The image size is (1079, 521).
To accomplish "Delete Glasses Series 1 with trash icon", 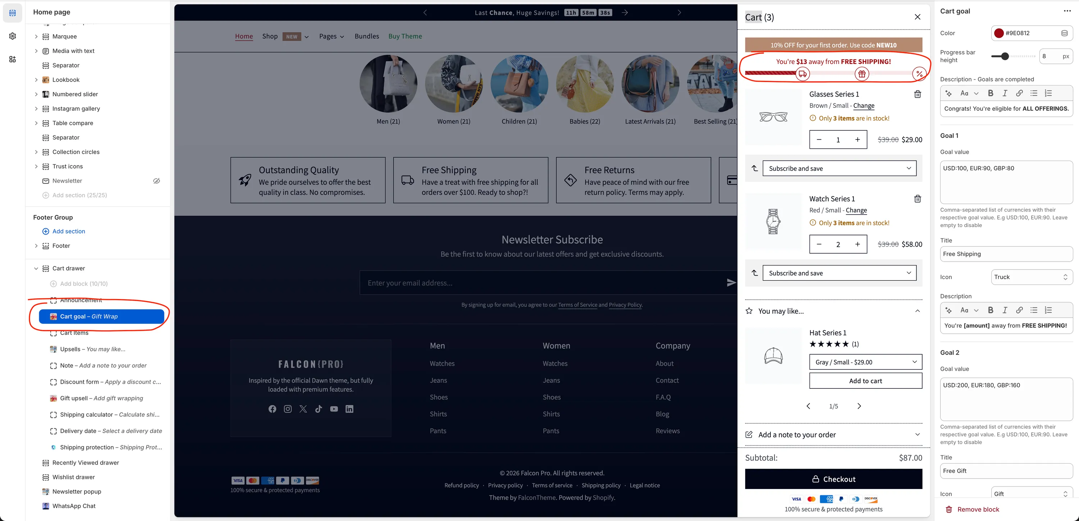I will [x=917, y=94].
